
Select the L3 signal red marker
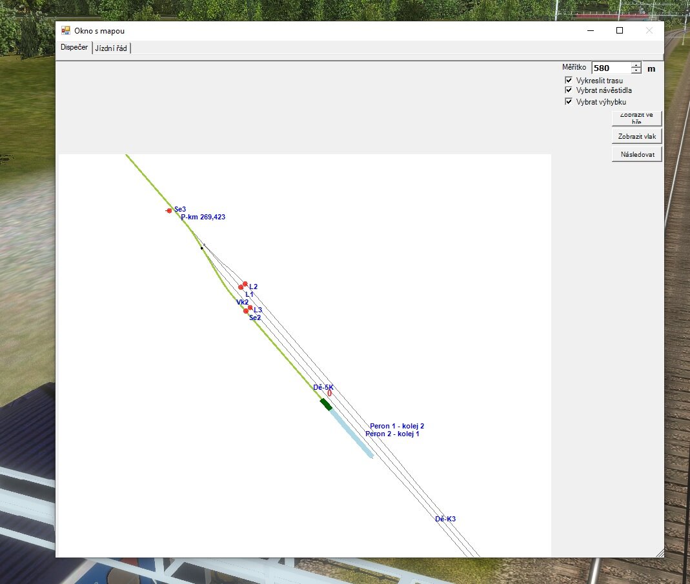coord(250,308)
